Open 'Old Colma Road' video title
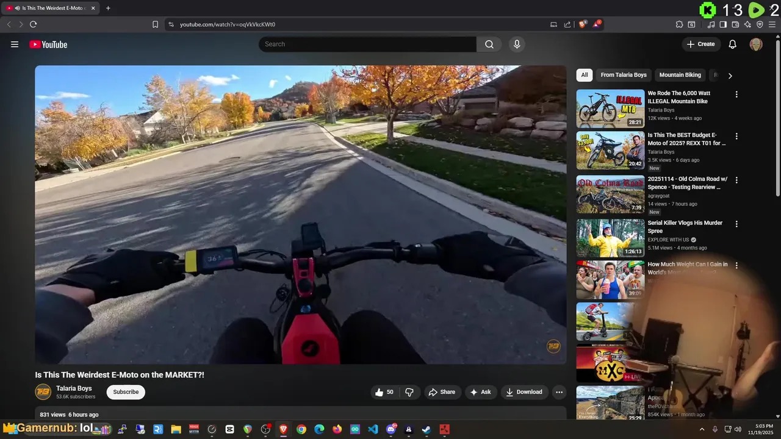This screenshot has height=439, width=781. click(x=688, y=183)
